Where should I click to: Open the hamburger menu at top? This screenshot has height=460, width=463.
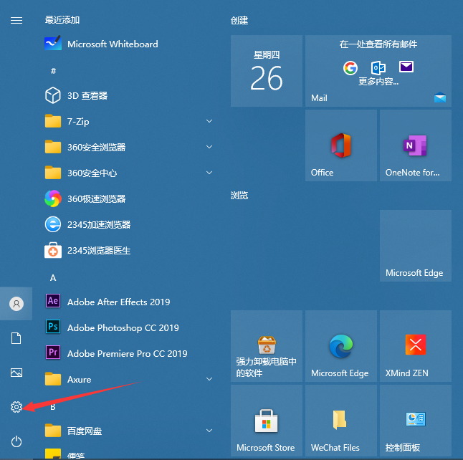[16, 20]
